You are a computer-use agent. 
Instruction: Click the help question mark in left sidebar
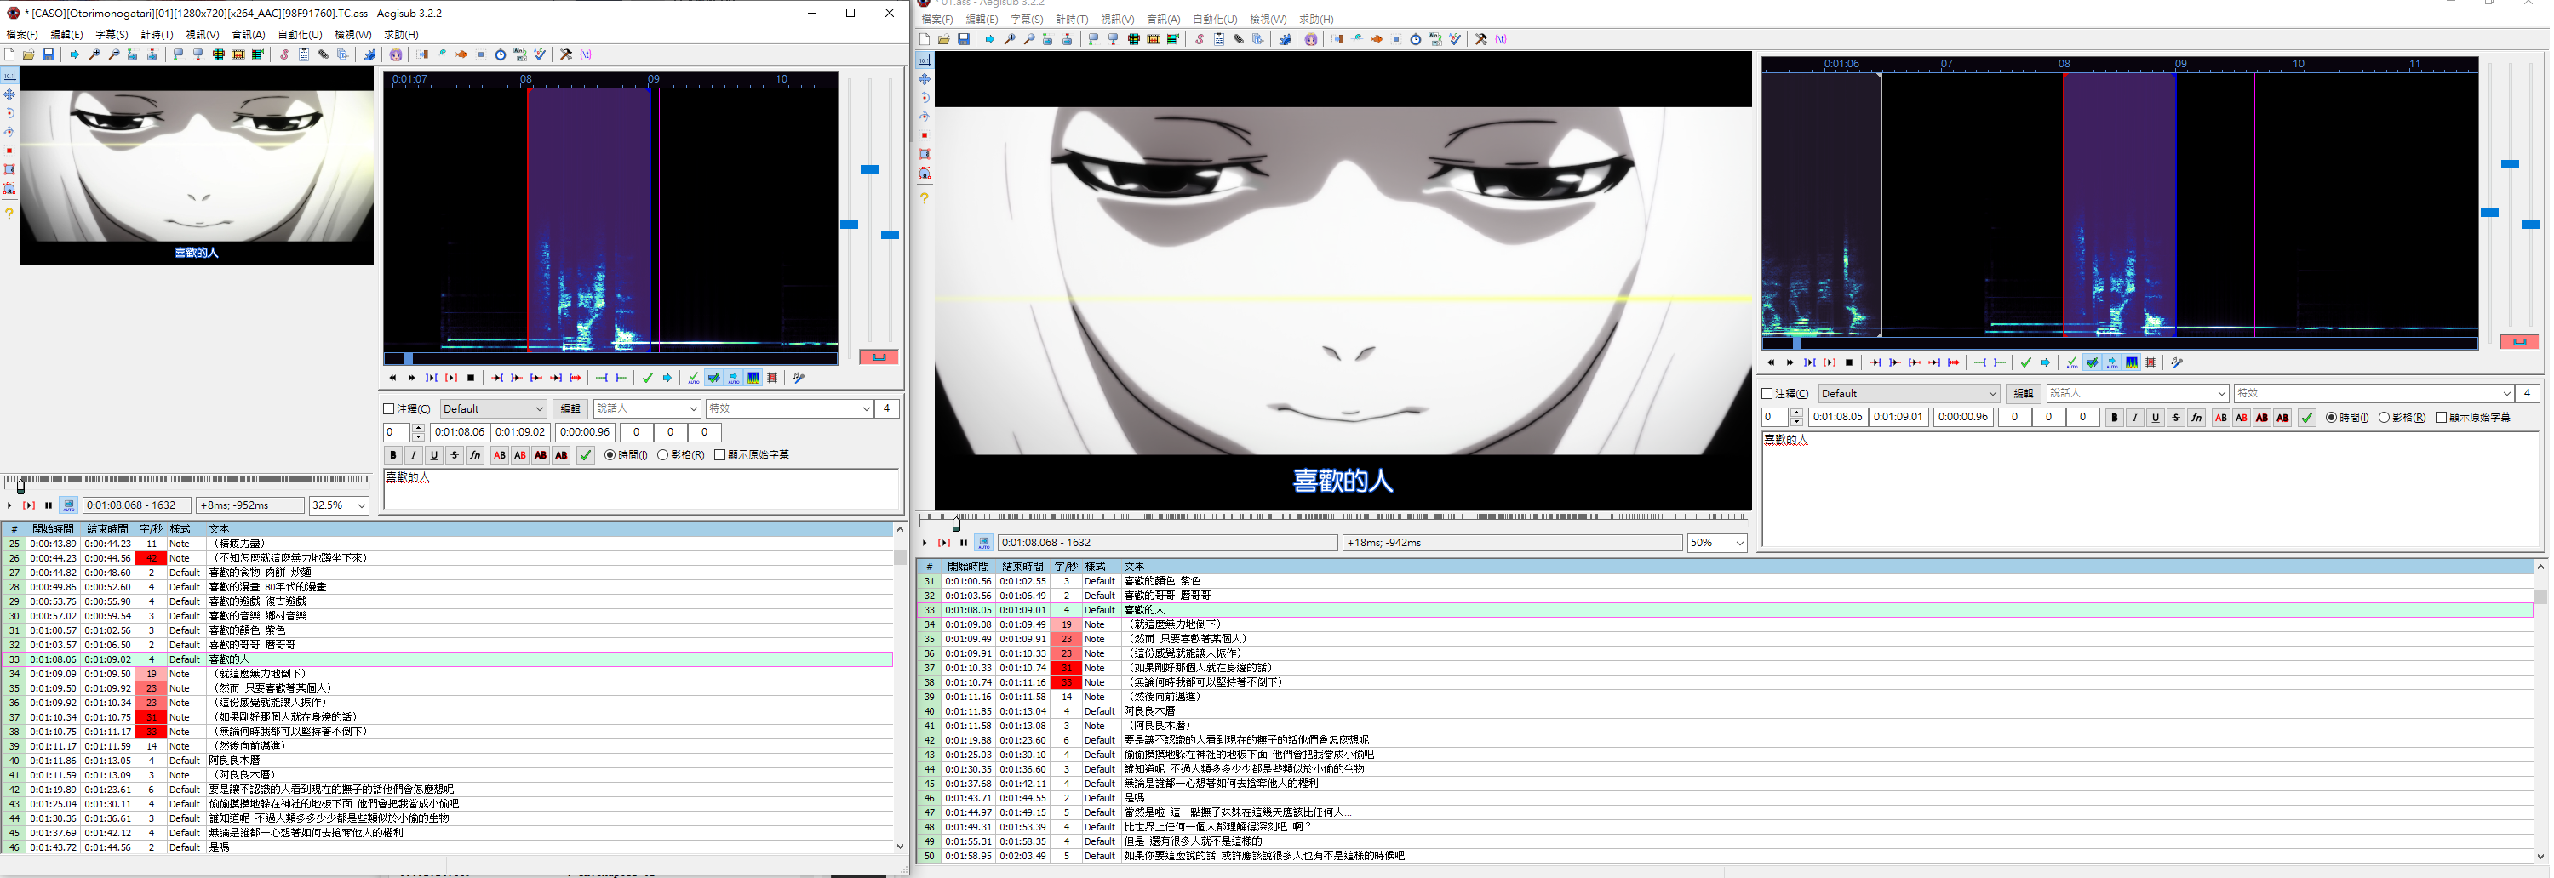point(9,213)
